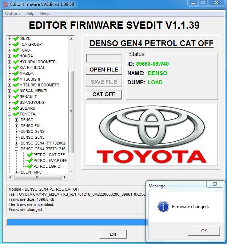The height and width of the screenshot is (244, 227).
Task: Click the green checkmark icon beside SUBARU
Action: (x=16, y=108)
